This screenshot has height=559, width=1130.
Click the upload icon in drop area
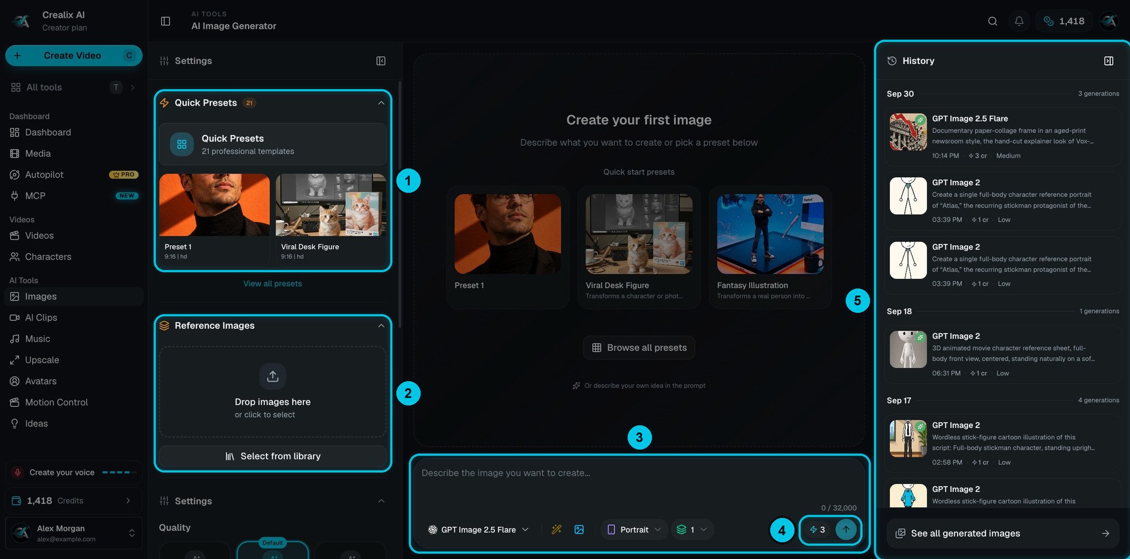272,376
